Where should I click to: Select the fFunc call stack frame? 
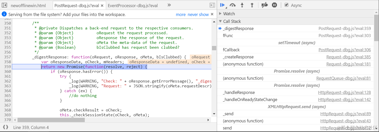click(296, 36)
